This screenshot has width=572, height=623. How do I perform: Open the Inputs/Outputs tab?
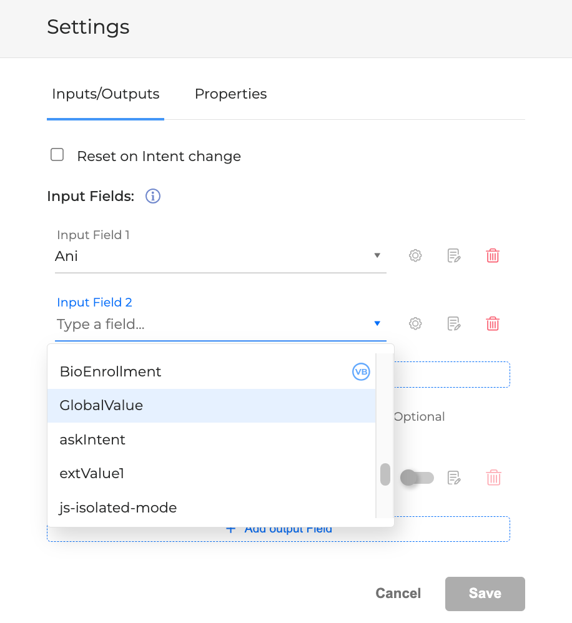(106, 94)
